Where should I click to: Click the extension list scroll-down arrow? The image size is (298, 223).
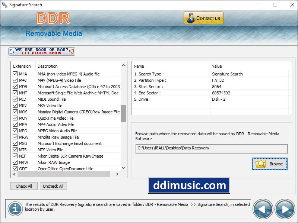click(x=123, y=168)
